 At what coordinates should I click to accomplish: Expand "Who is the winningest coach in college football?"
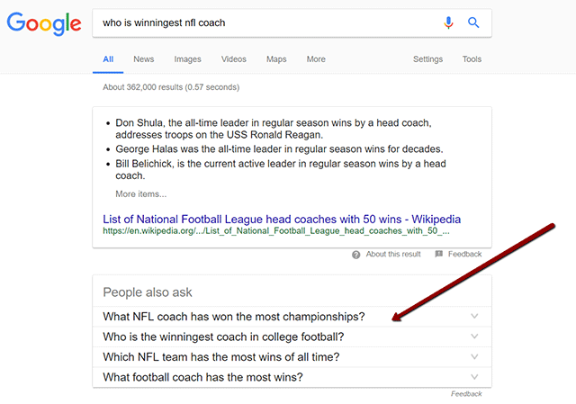[x=474, y=337]
